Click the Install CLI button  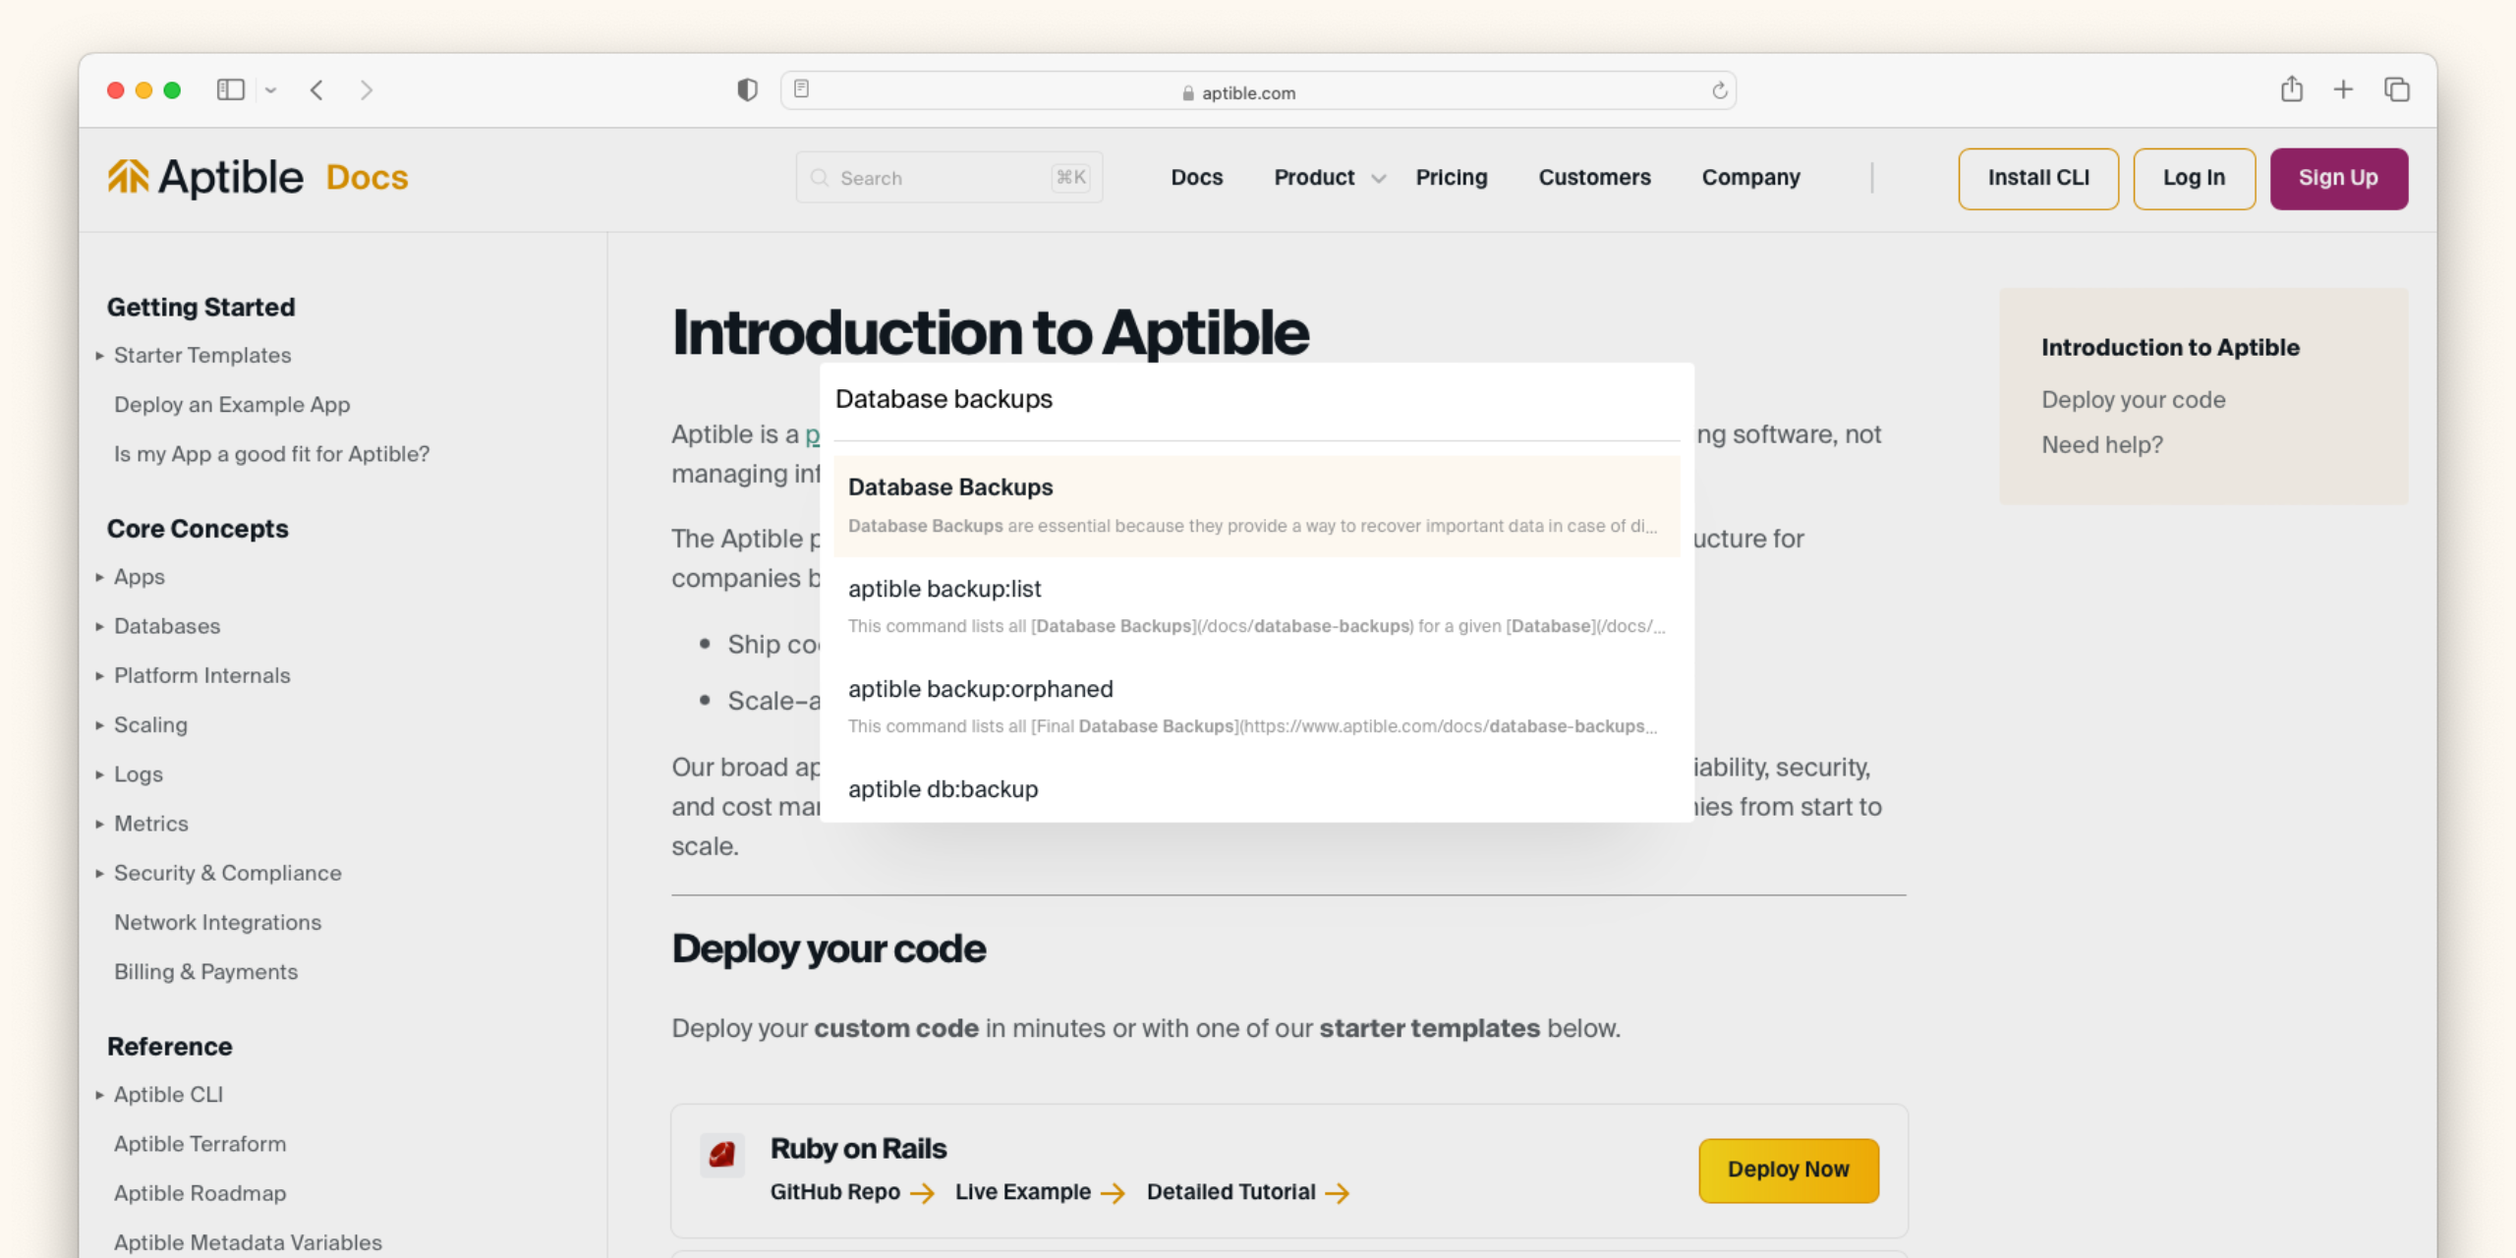[x=2038, y=179]
